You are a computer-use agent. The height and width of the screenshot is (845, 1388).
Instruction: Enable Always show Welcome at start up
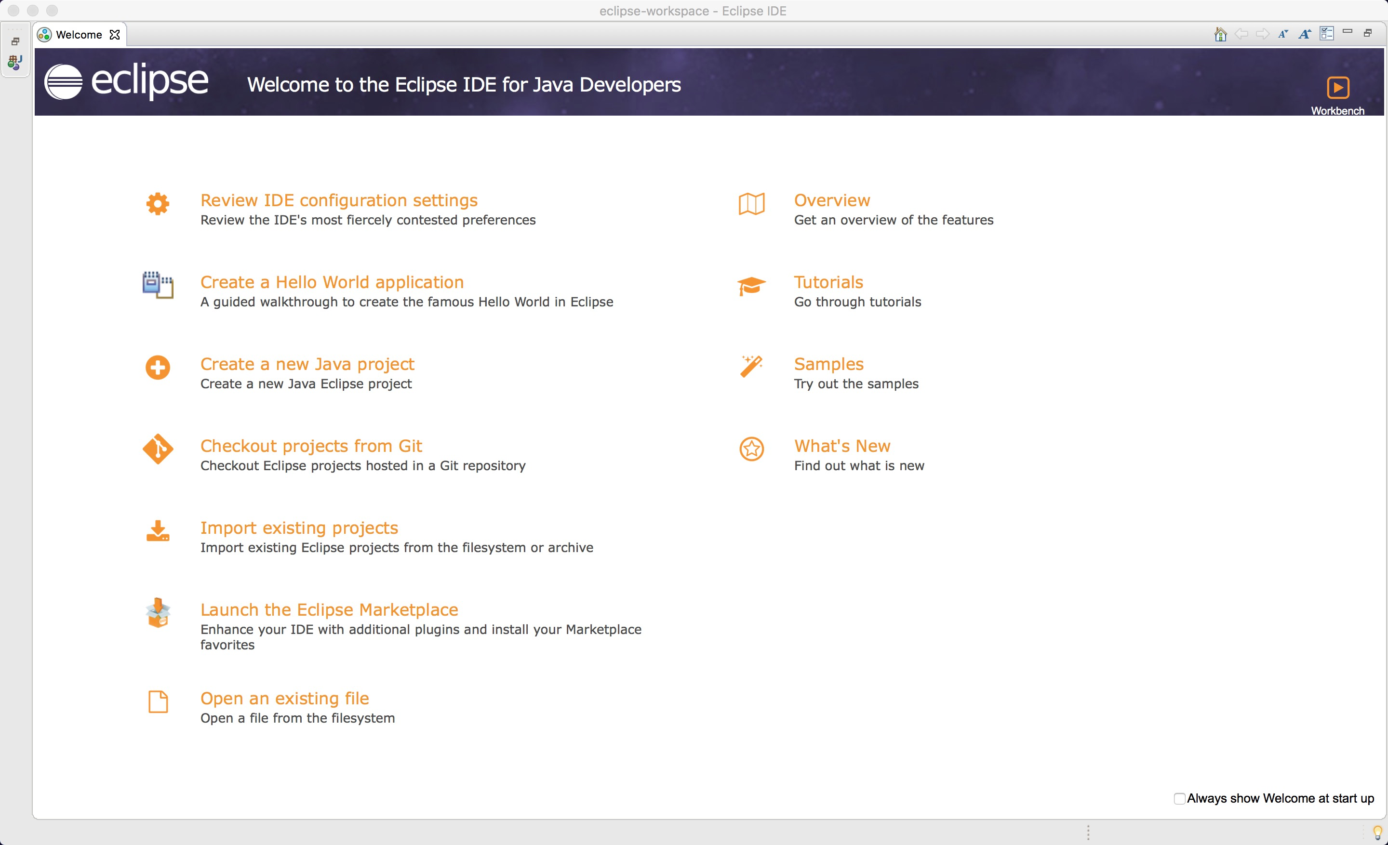1179,799
